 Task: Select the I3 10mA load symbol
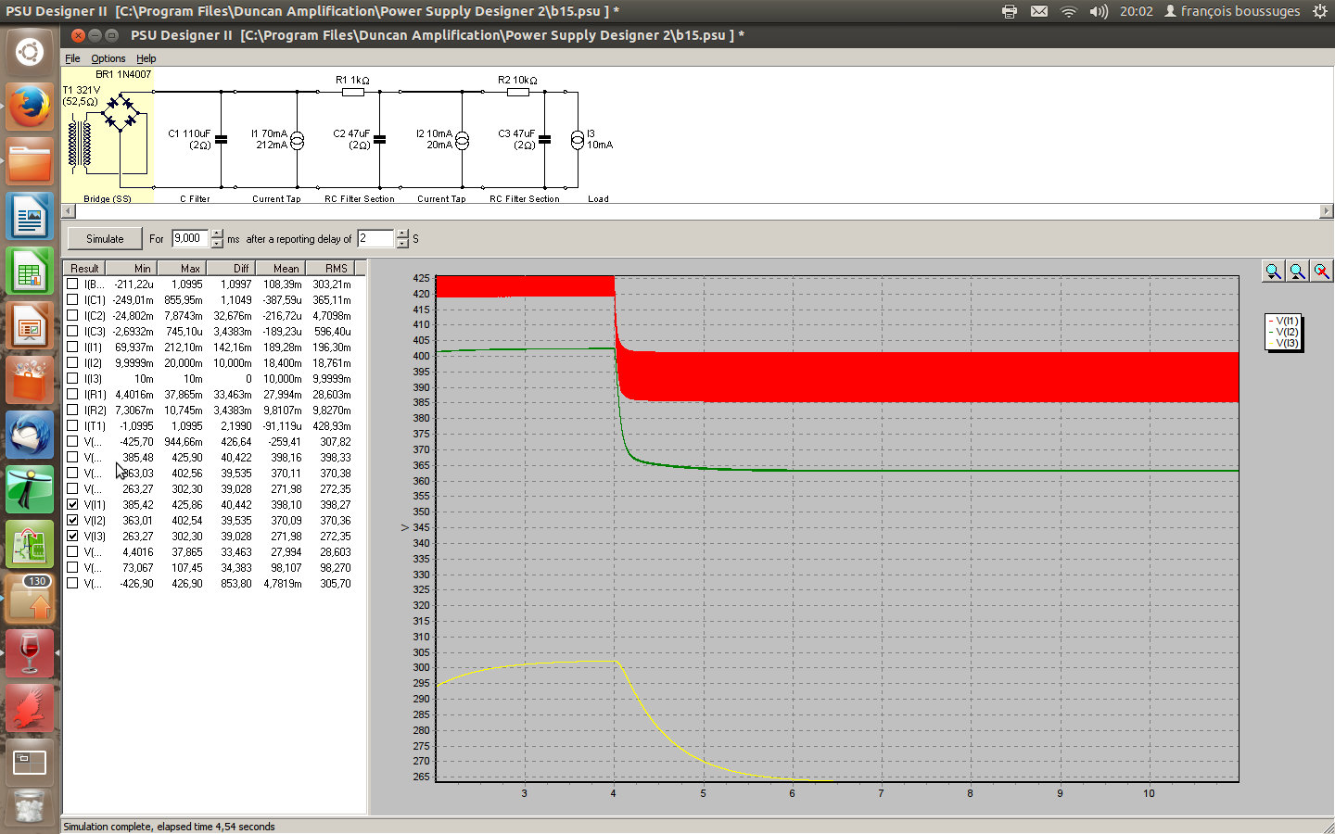click(x=578, y=140)
